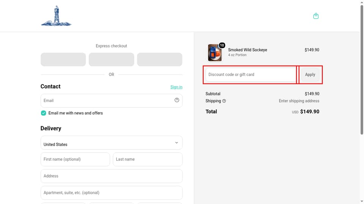The width and height of the screenshot is (364, 204).
Task: Focus the Address field
Action: (x=111, y=176)
